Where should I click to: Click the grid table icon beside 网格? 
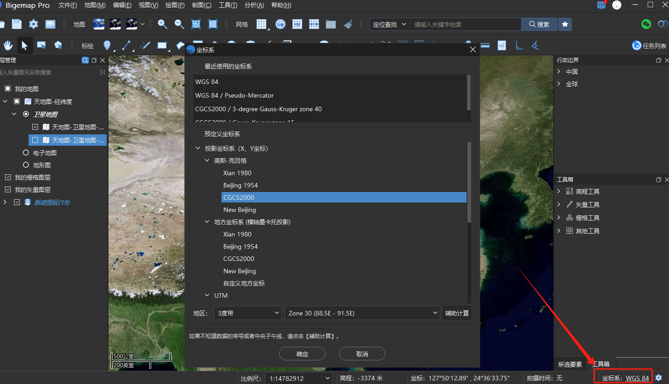[x=261, y=24]
